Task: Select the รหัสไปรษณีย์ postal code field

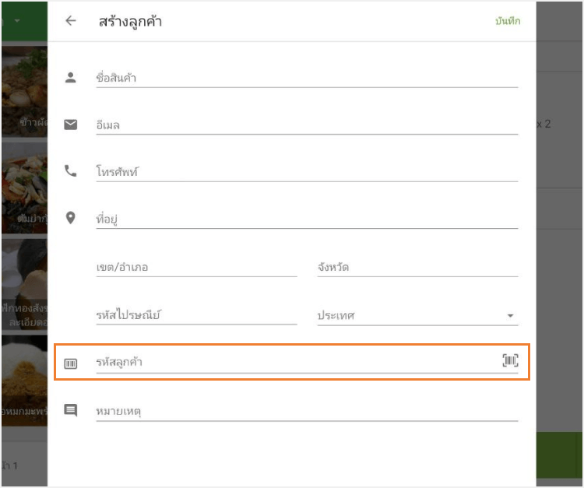Action: click(196, 315)
